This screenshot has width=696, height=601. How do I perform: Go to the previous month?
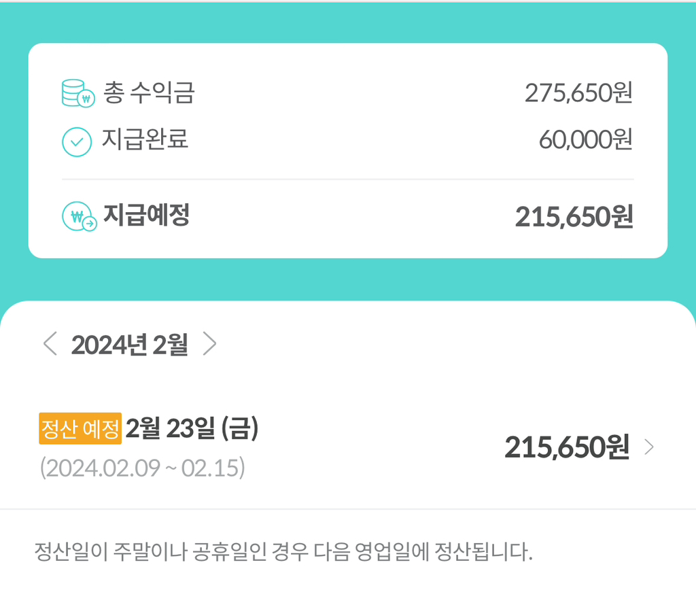point(50,344)
